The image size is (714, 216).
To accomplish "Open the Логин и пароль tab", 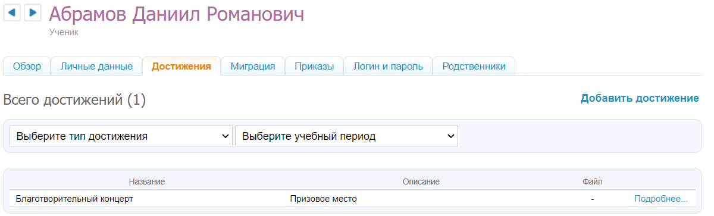I will pyautogui.click(x=388, y=66).
